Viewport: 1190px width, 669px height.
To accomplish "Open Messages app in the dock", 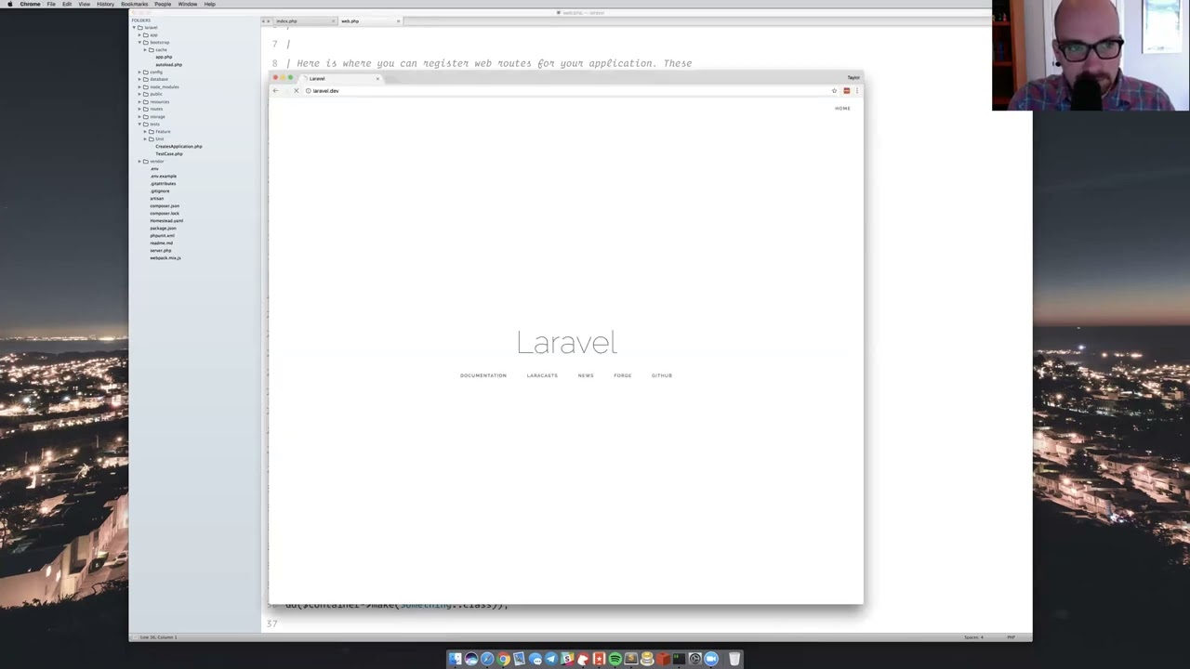I will click(535, 659).
